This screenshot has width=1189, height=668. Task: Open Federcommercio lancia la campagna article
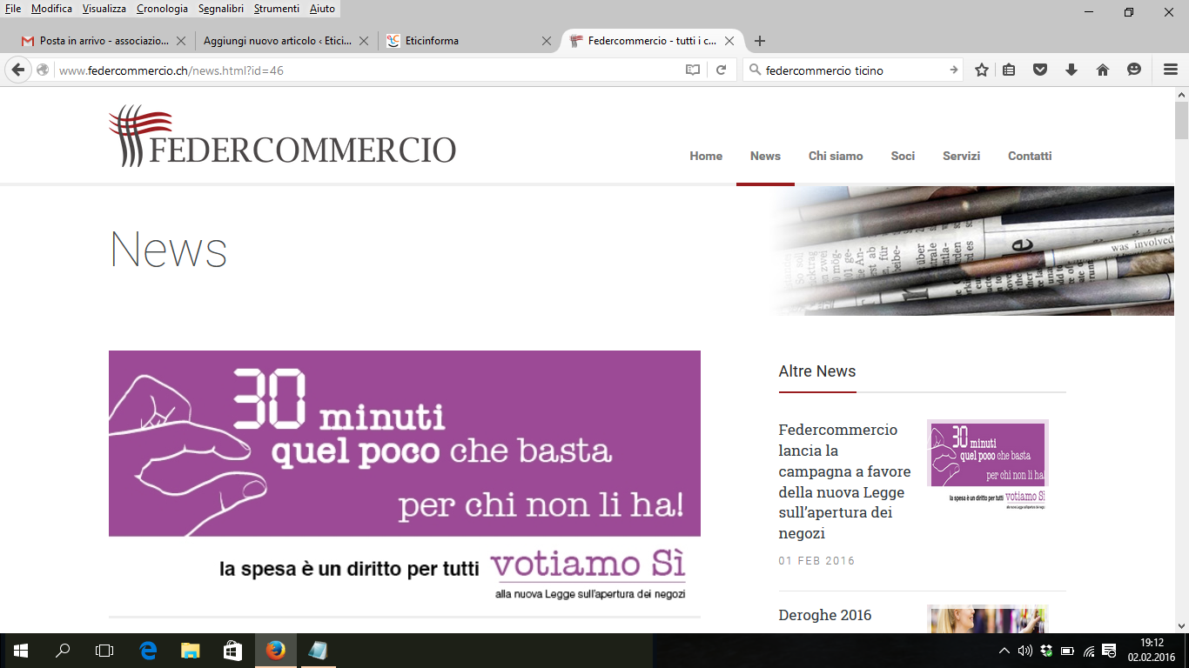(844, 482)
